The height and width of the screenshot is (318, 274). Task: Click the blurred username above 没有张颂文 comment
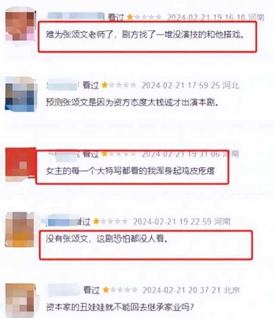point(61,221)
